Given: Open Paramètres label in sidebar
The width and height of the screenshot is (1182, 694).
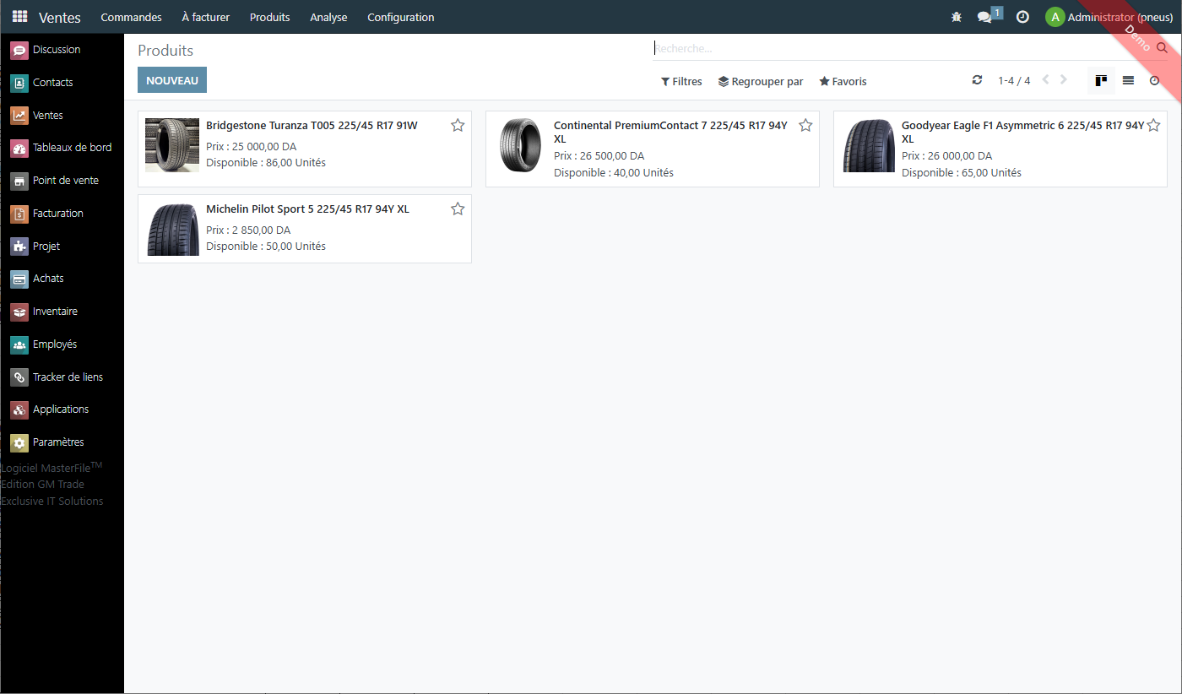Looking at the screenshot, I should coord(58,442).
